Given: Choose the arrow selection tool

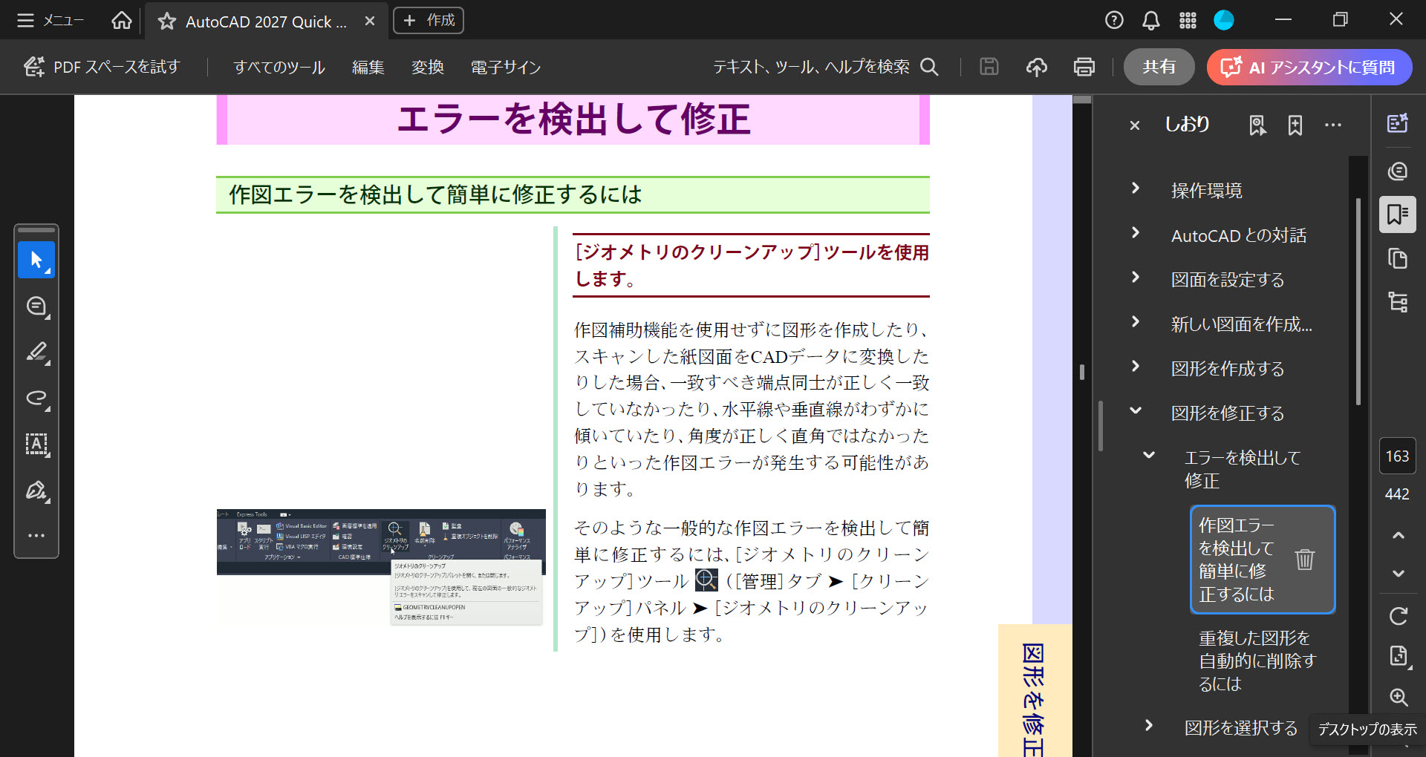Looking at the screenshot, I should coord(36,260).
